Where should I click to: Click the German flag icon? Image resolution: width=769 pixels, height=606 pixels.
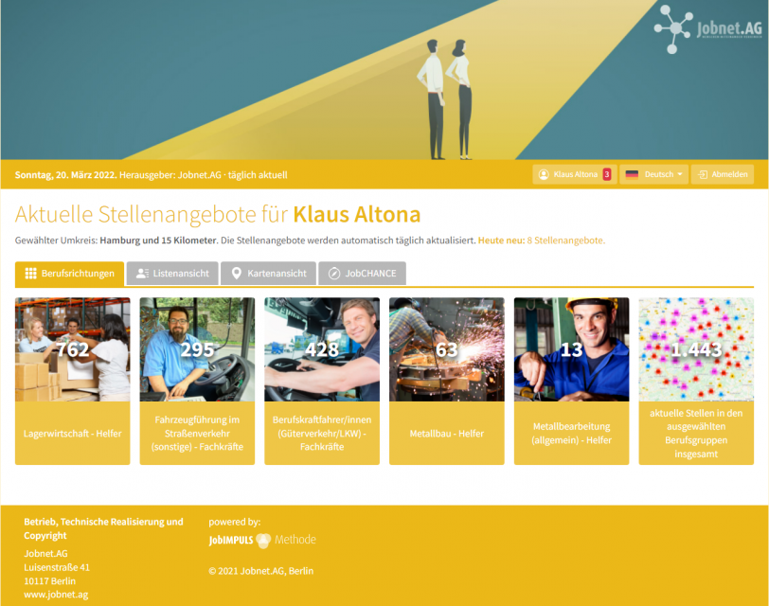tap(632, 174)
